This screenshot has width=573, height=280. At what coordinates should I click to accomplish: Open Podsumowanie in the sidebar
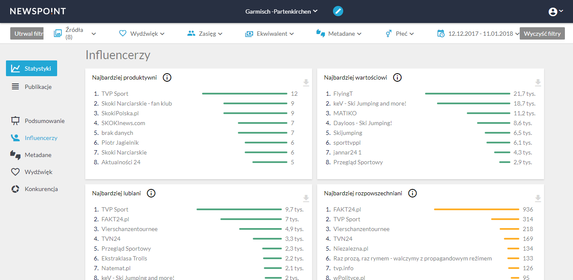(x=44, y=121)
